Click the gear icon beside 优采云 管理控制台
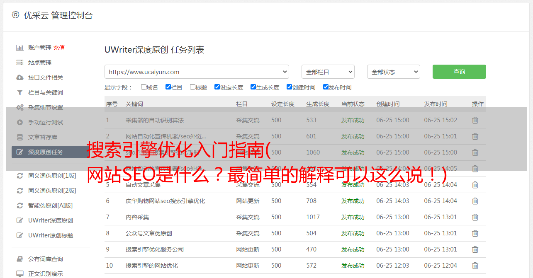533x278 pixels. click(x=15, y=15)
